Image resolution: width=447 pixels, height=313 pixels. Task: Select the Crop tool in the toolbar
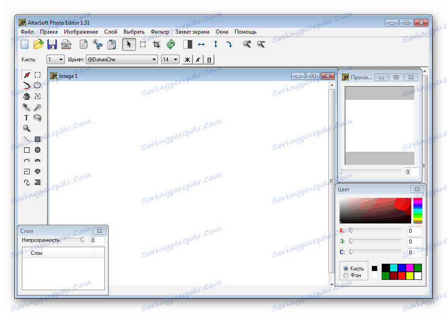click(x=157, y=44)
